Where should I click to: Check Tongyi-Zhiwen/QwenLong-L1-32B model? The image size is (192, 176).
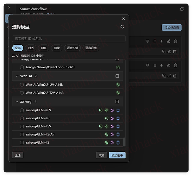pos(22,67)
